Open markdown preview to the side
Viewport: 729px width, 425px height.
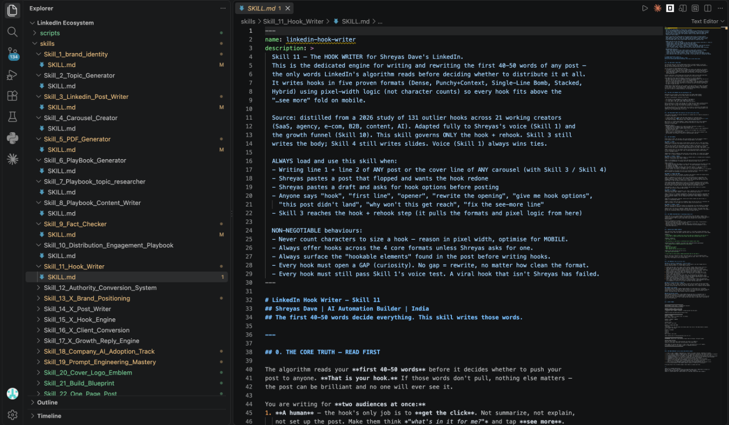click(x=683, y=8)
